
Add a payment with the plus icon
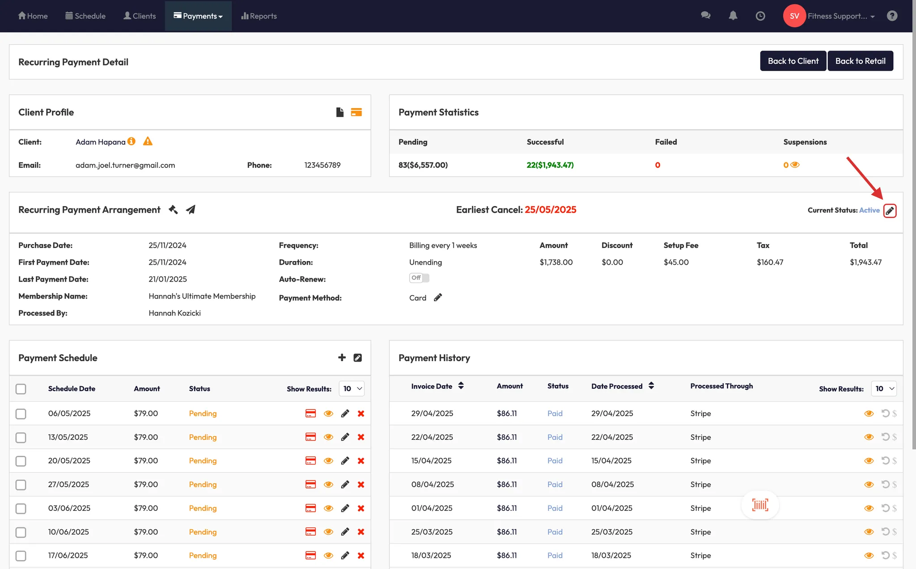click(342, 358)
